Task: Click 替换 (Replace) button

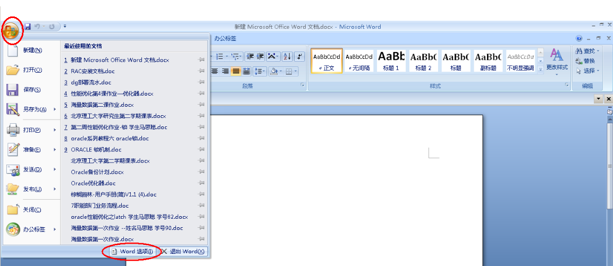Action: pyautogui.click(x=585, y=61)
